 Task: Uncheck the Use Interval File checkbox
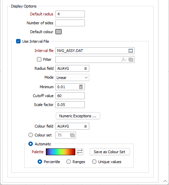tap(18, 41)
